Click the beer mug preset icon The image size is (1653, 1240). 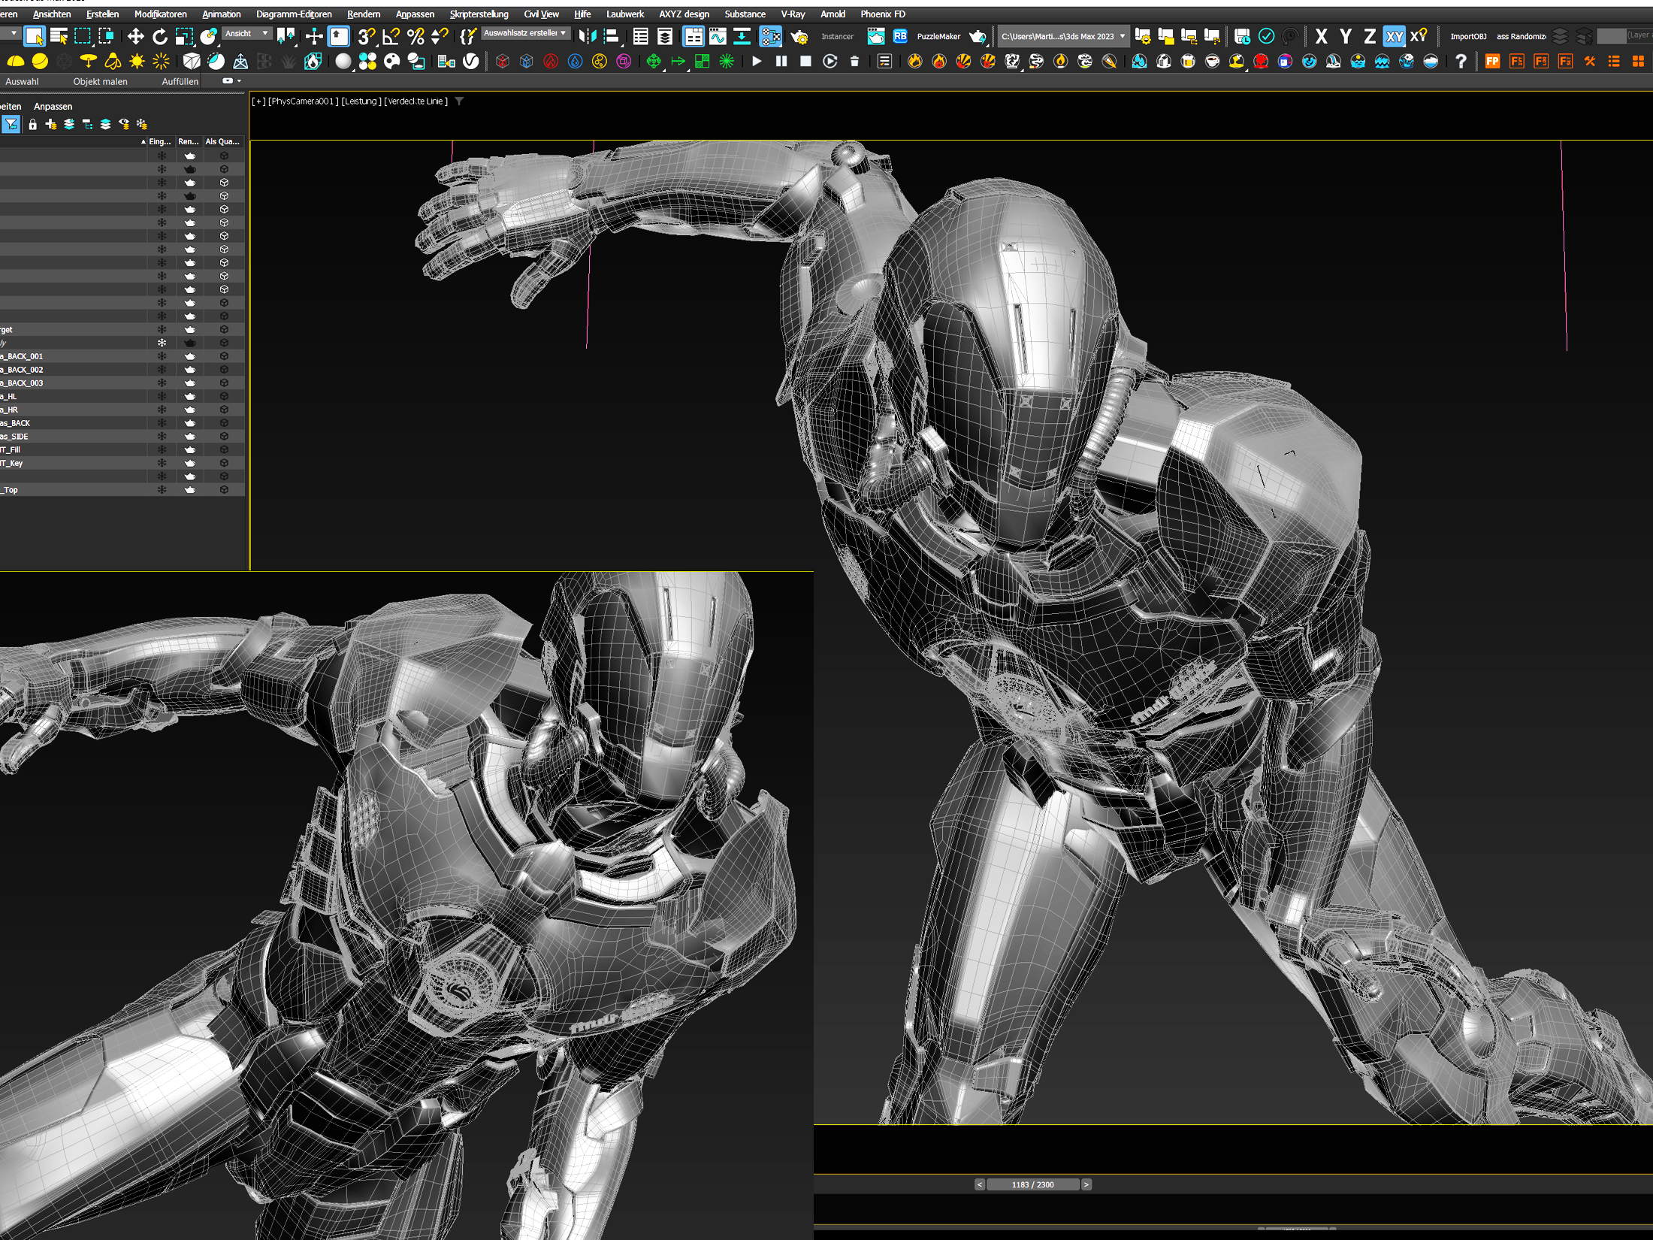tap(1188, 61)
